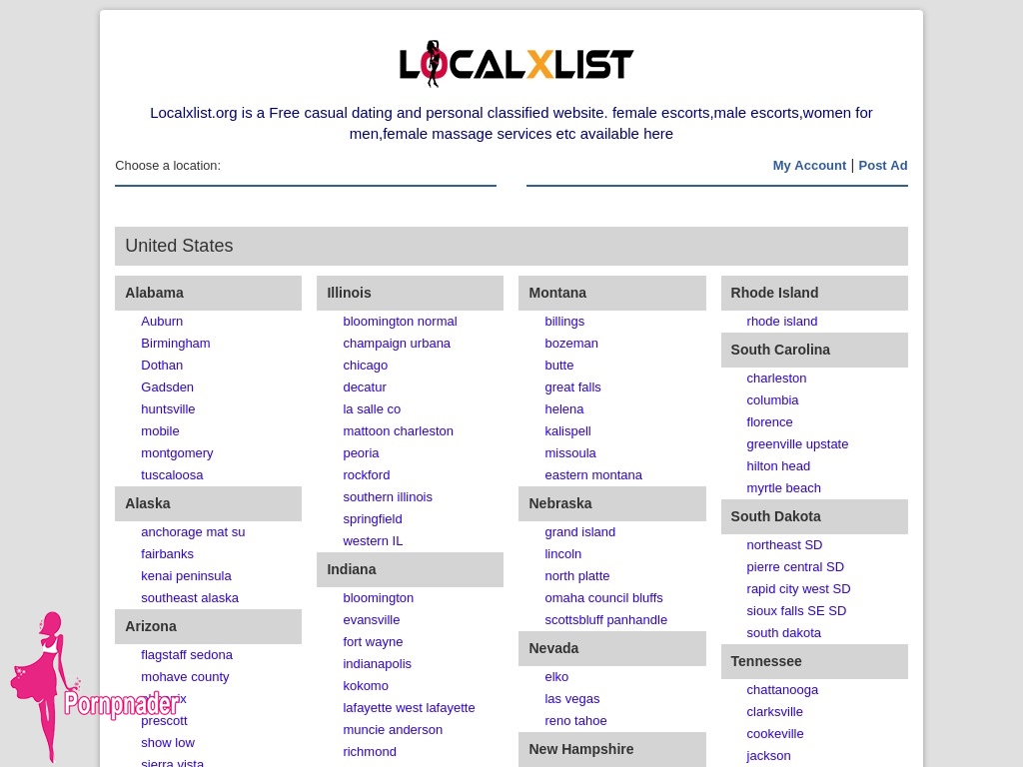Image resolution: width=1023 pixels, height=767 pixels.
Task: Open southeast alaska link
Action: 190,598
